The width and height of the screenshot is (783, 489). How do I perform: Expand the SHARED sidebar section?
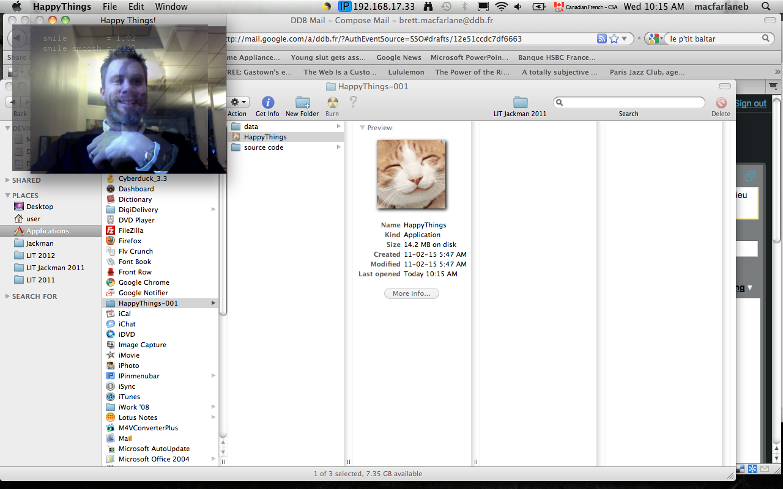[7, 180]
